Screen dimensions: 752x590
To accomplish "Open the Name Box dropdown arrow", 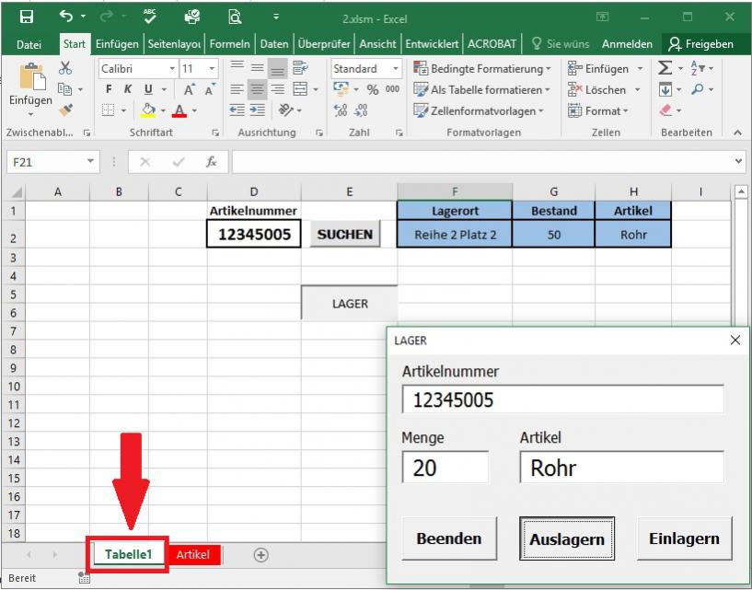I will pyautogui.click(x=90, y=162).
